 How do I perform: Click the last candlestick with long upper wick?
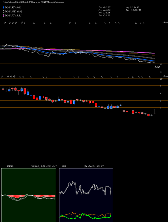pyautogui.click(x=155, y=112)
